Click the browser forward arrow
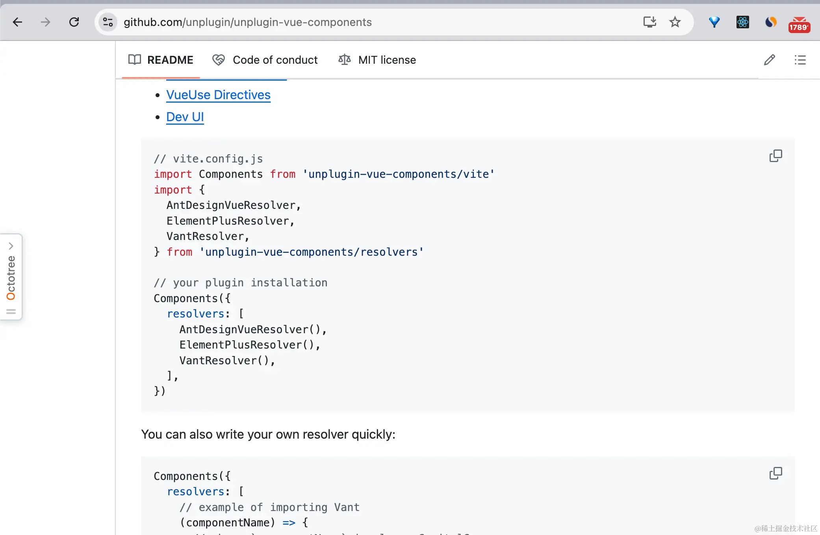 [x=46, y=22]
